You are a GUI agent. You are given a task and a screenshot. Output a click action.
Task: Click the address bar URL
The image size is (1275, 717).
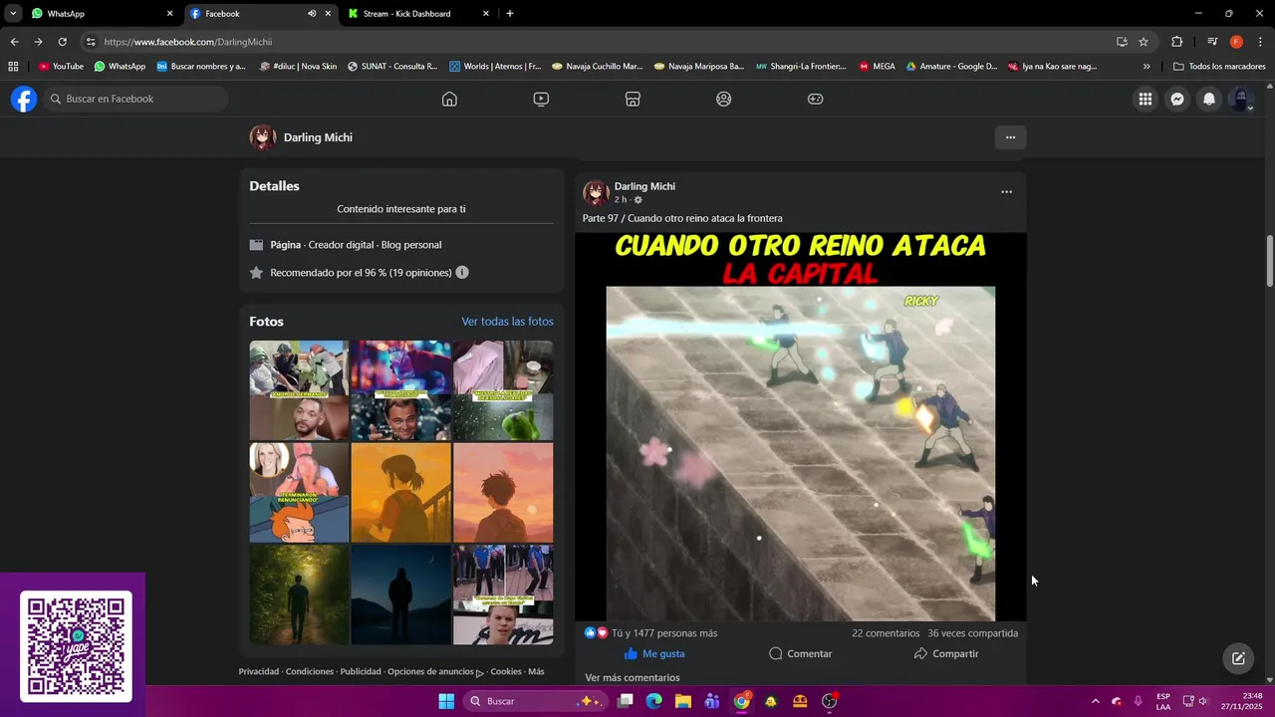[x=188, y=42]
